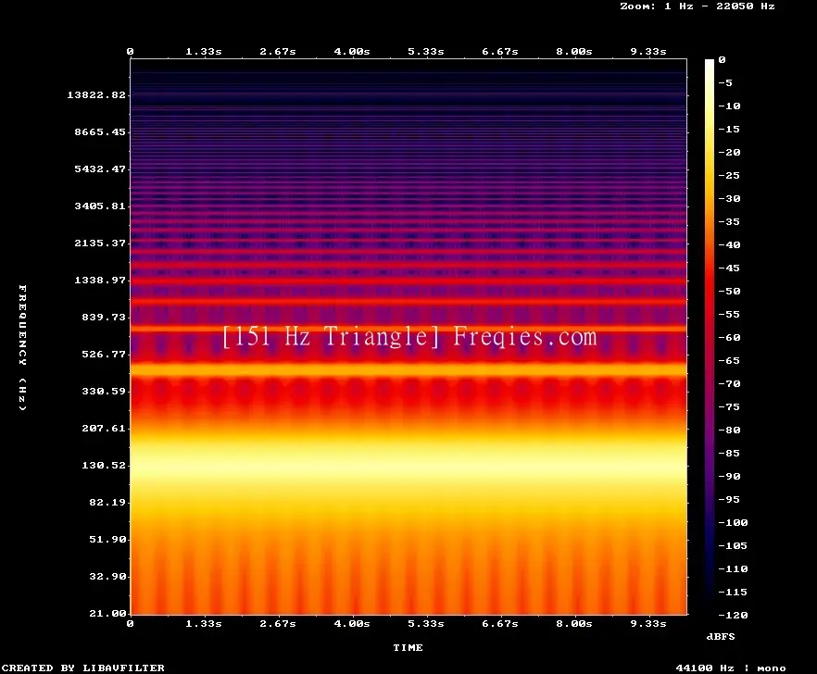Select the 5432.47 frequency label
Screen dimensions: 817x674
tap(100, 168)
